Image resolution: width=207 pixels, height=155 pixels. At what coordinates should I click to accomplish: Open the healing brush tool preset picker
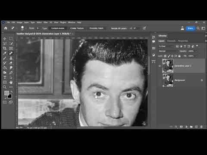pyautogui.click(x=13, y=28)
